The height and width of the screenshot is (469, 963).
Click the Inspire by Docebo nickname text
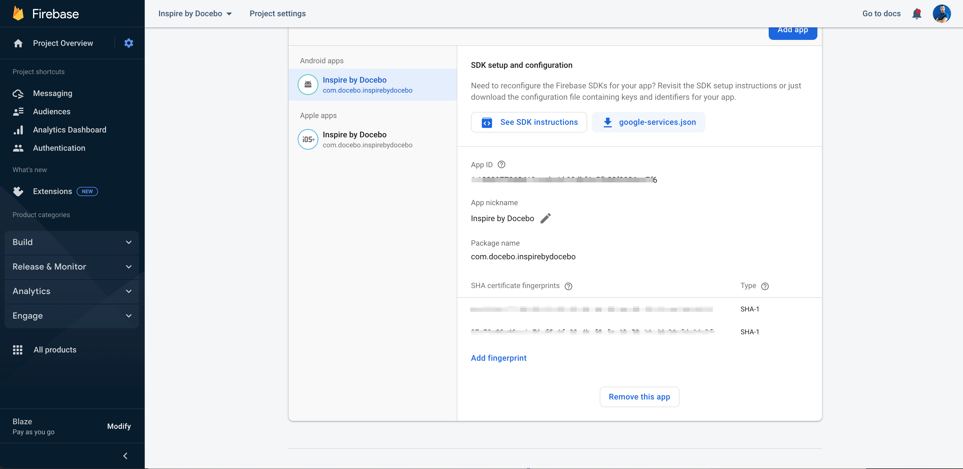(x=502, y=219)
